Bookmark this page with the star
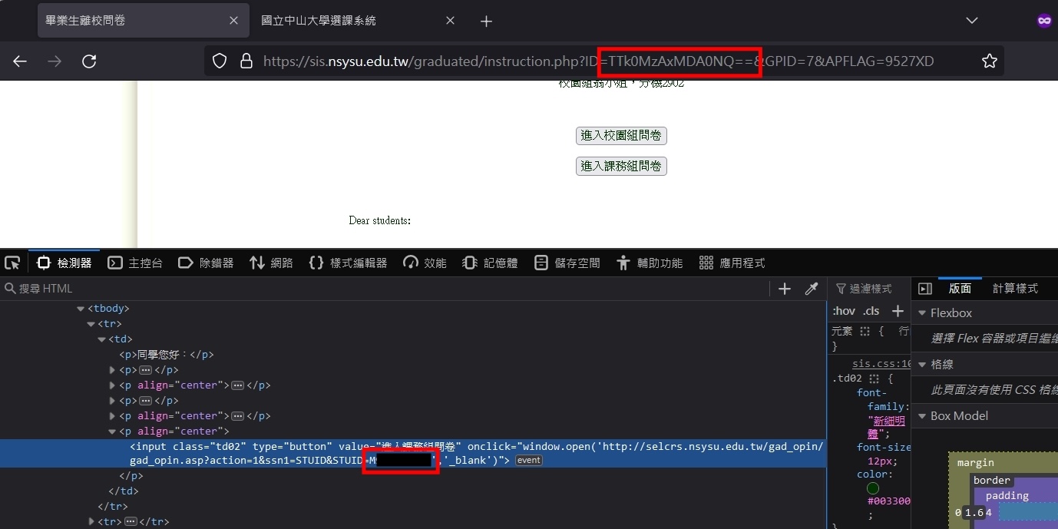This screenshot has height=529, width=1058. pyautogui.click(x=990, y=61)
